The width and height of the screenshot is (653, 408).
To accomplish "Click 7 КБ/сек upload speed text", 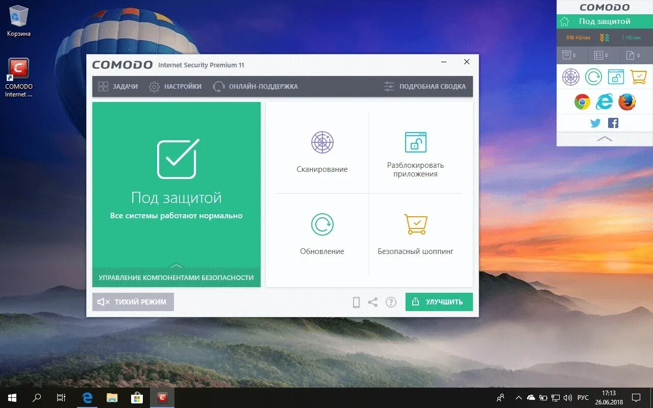I will click(631, 38).
